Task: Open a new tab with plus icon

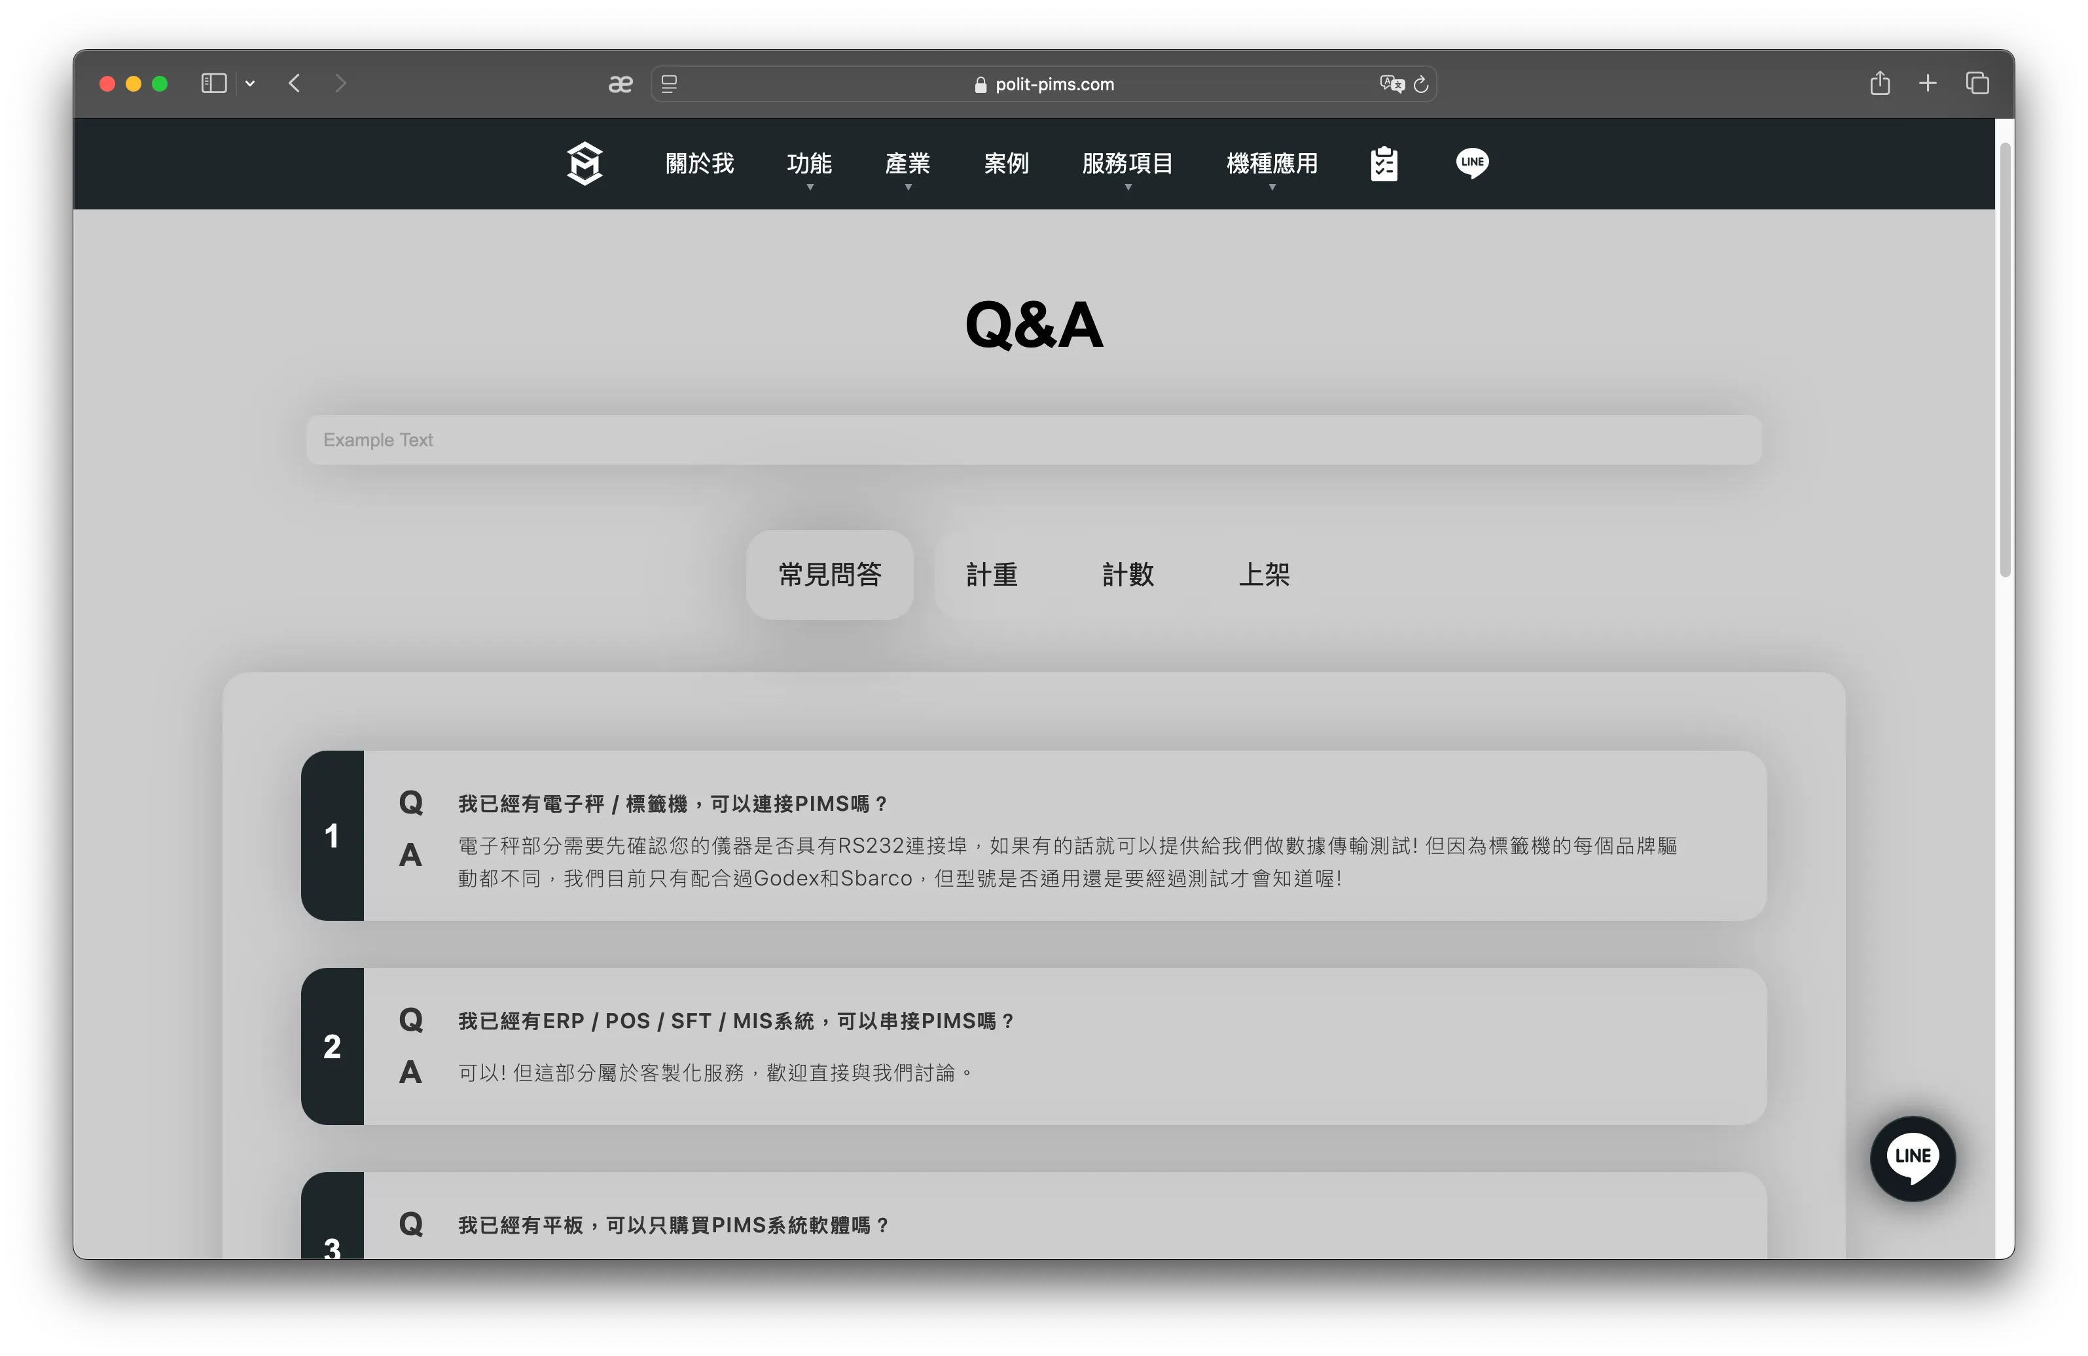Action: pyautogui.click(x=1928, y=83)
